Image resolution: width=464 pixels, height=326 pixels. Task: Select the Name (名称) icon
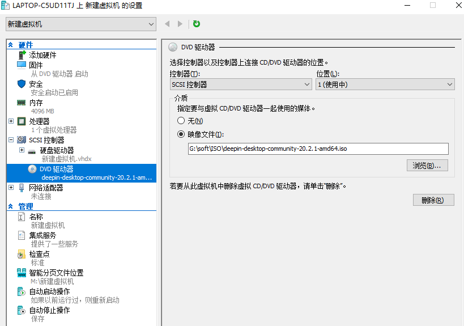pos(22,217)
